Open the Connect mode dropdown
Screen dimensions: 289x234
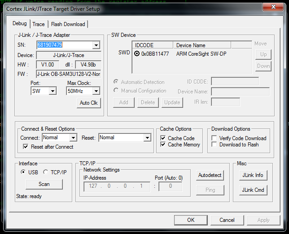point(73,138)
